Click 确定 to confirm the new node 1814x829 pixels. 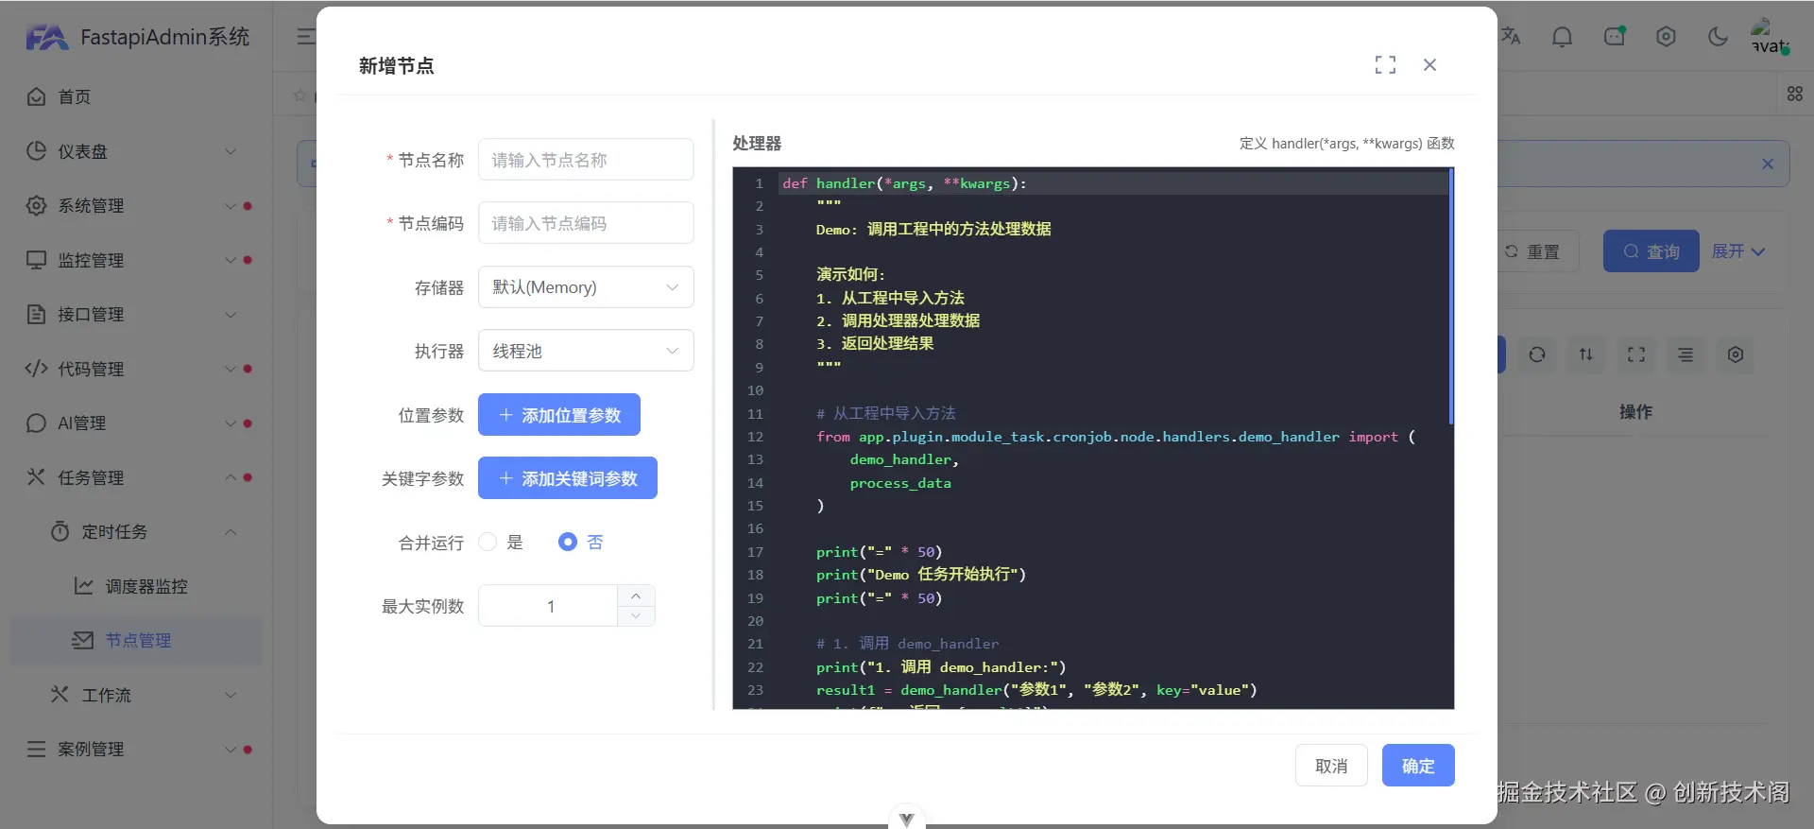coord(1418,766)
